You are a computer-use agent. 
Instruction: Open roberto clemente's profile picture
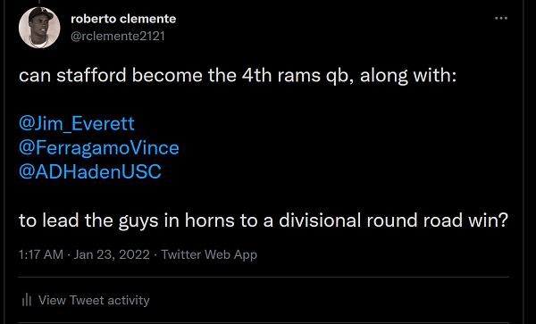39,28
